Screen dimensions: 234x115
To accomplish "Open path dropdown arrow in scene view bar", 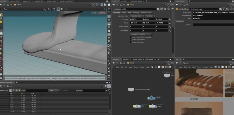I will 90,5.
